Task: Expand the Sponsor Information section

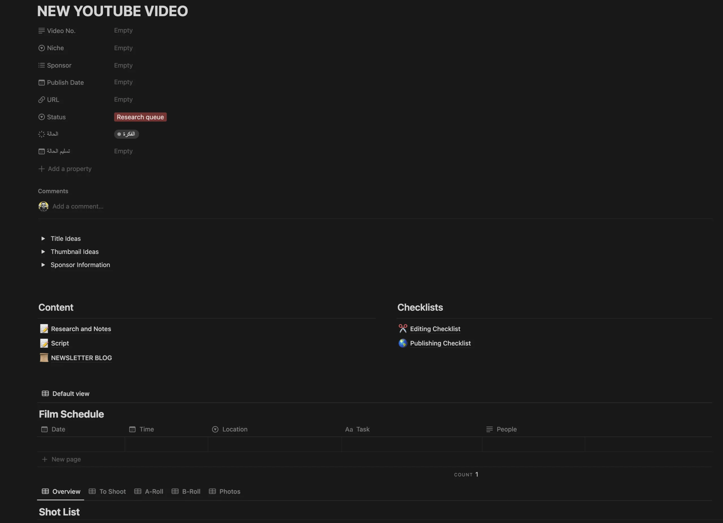Action: click(43, 265)
